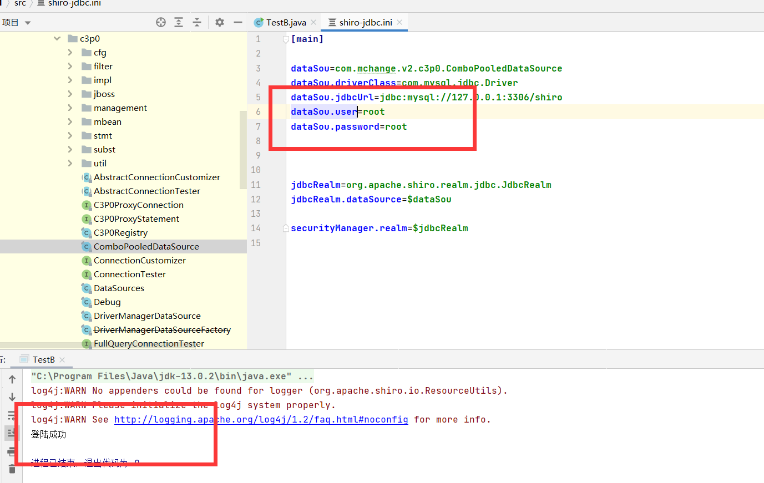The height and width of the screenshot is (483, 764).
Task: Expand the impl folder
Action: pos(70,80)
